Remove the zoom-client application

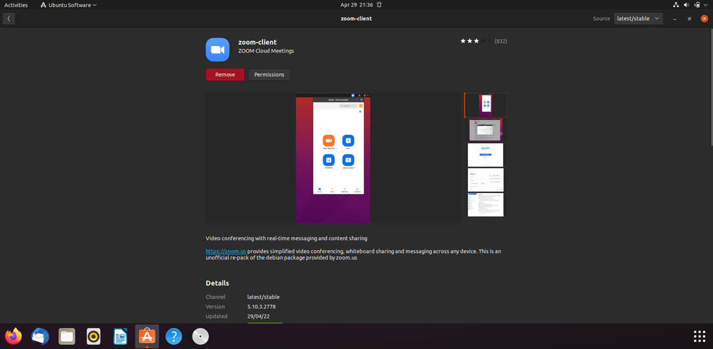[225, 74]
